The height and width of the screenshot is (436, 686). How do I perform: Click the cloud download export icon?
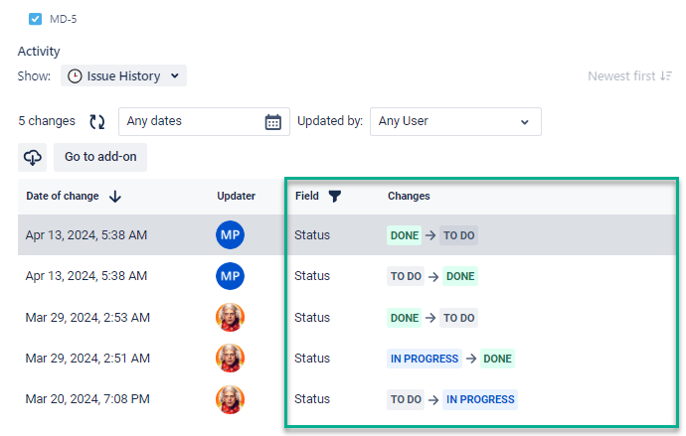click(x=32, y=157)
